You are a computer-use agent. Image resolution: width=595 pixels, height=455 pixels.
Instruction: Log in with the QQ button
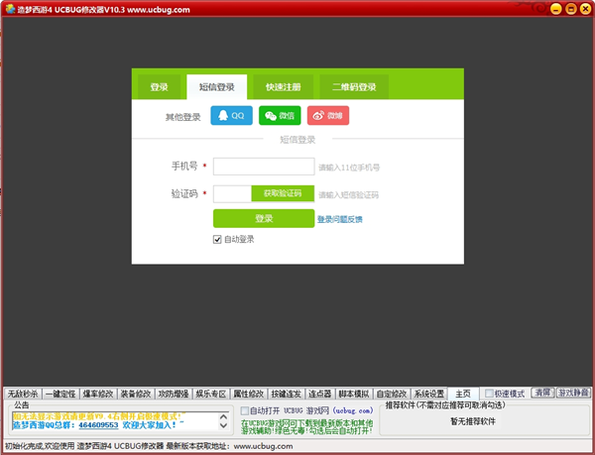coord(231,115)
